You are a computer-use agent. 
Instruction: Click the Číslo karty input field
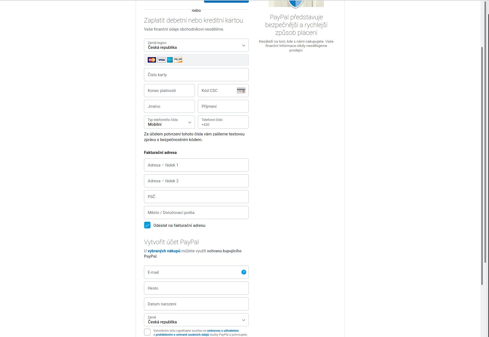[196, 75]
